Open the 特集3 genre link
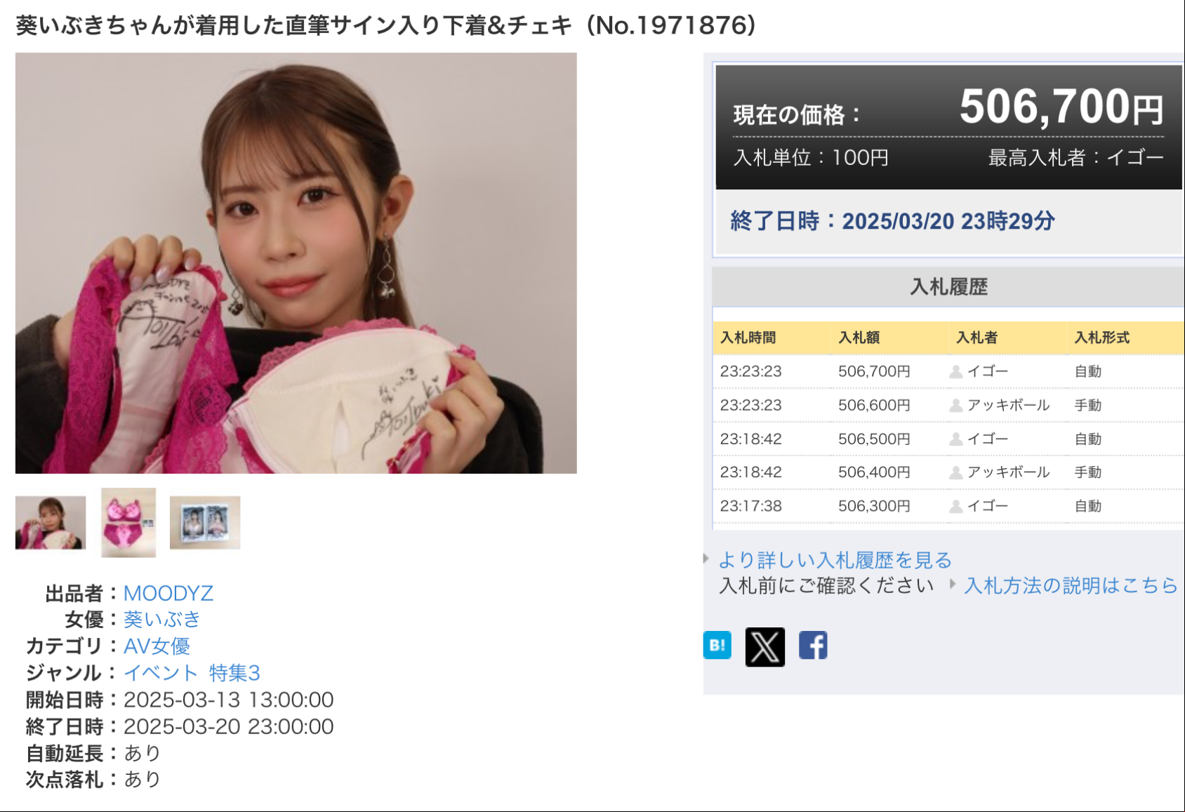Screen dimensions: 1185x812 pyautogui.click(x=234, y=673)
